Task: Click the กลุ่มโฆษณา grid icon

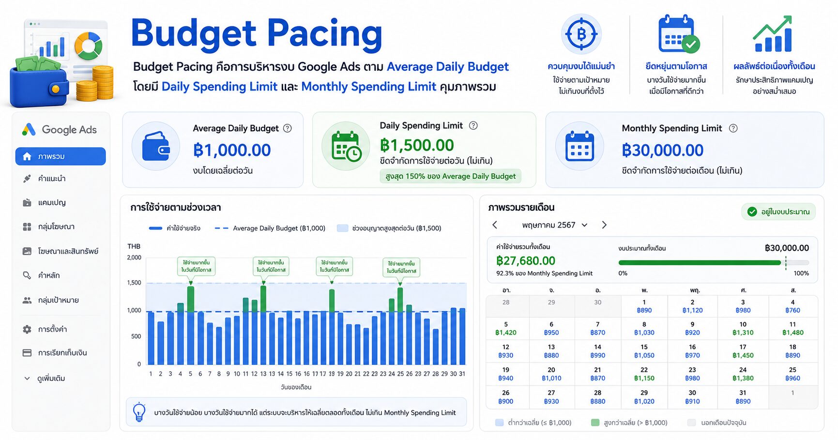Action: click(x=27, y=227)
